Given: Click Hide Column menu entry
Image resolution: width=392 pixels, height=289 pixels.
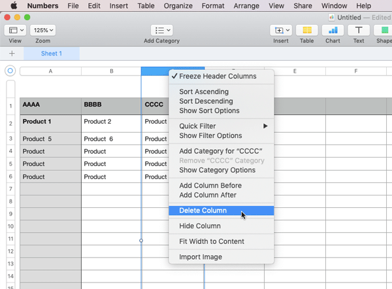Looking at the screenshot, I should (200, 226).
